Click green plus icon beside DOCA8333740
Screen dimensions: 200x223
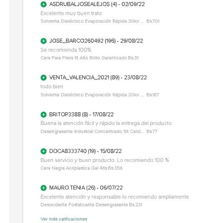(43, 151)
